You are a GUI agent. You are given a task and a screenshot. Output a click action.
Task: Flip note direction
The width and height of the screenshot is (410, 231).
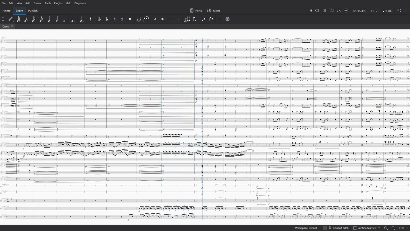tap(195, 19)
